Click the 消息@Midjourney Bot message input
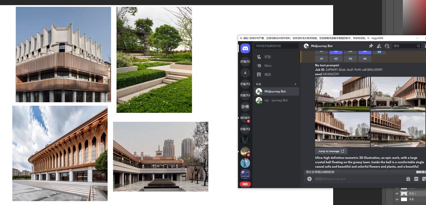426x205 pixels. pos(355,179)
